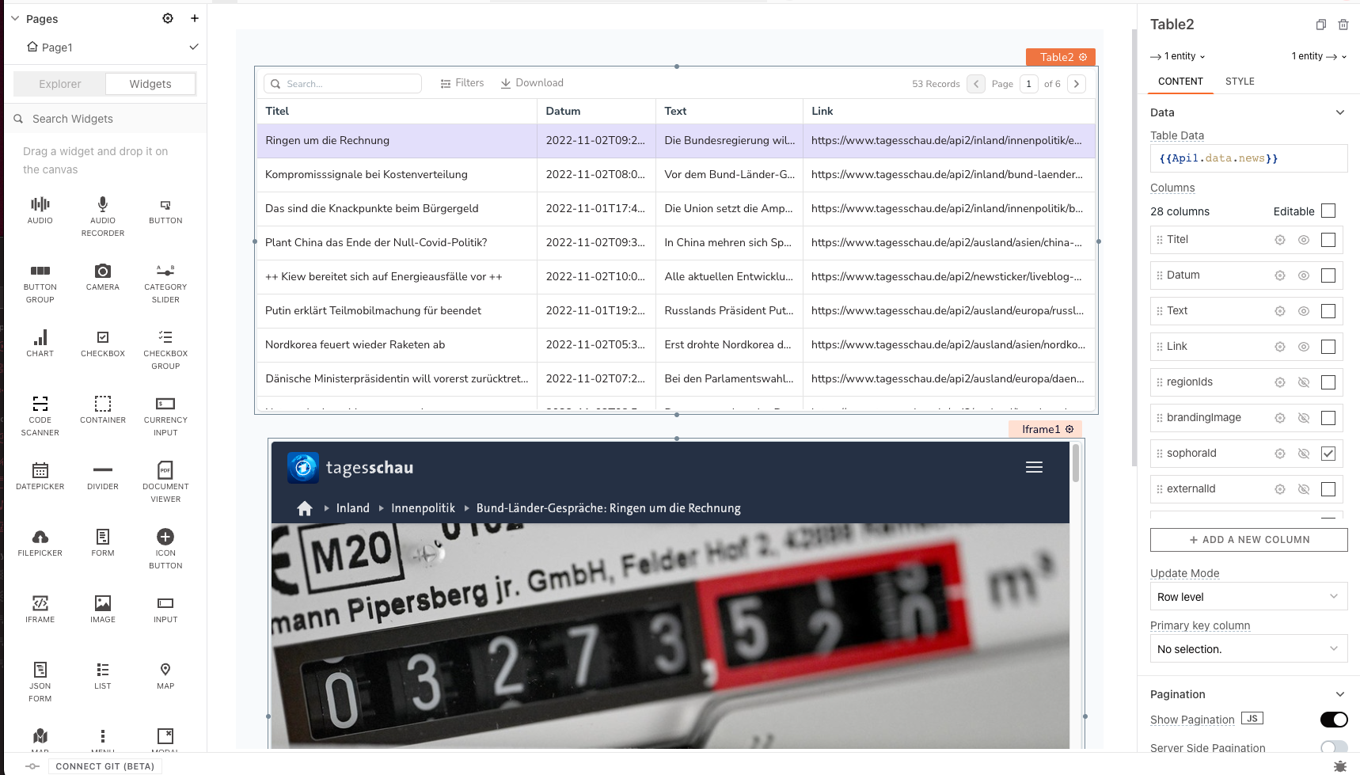Pick the Container widget icon
Screen dimensions: 1360x775
pos(103,404)
